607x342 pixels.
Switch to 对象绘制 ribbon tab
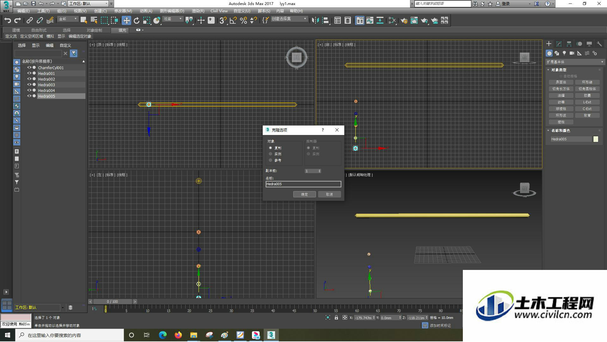(x=95, y=30)
